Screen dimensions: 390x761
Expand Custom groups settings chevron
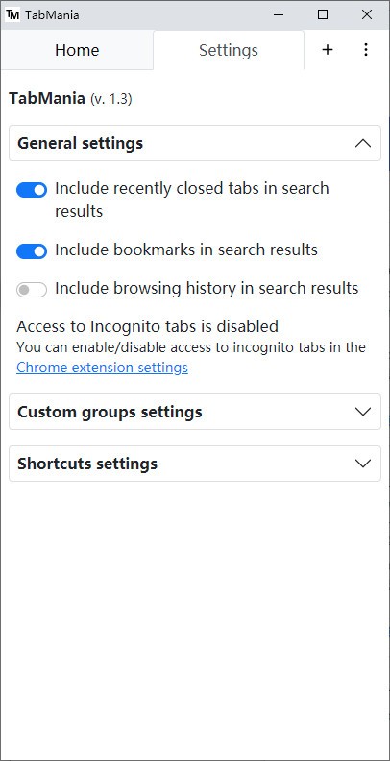coord(363,412)
